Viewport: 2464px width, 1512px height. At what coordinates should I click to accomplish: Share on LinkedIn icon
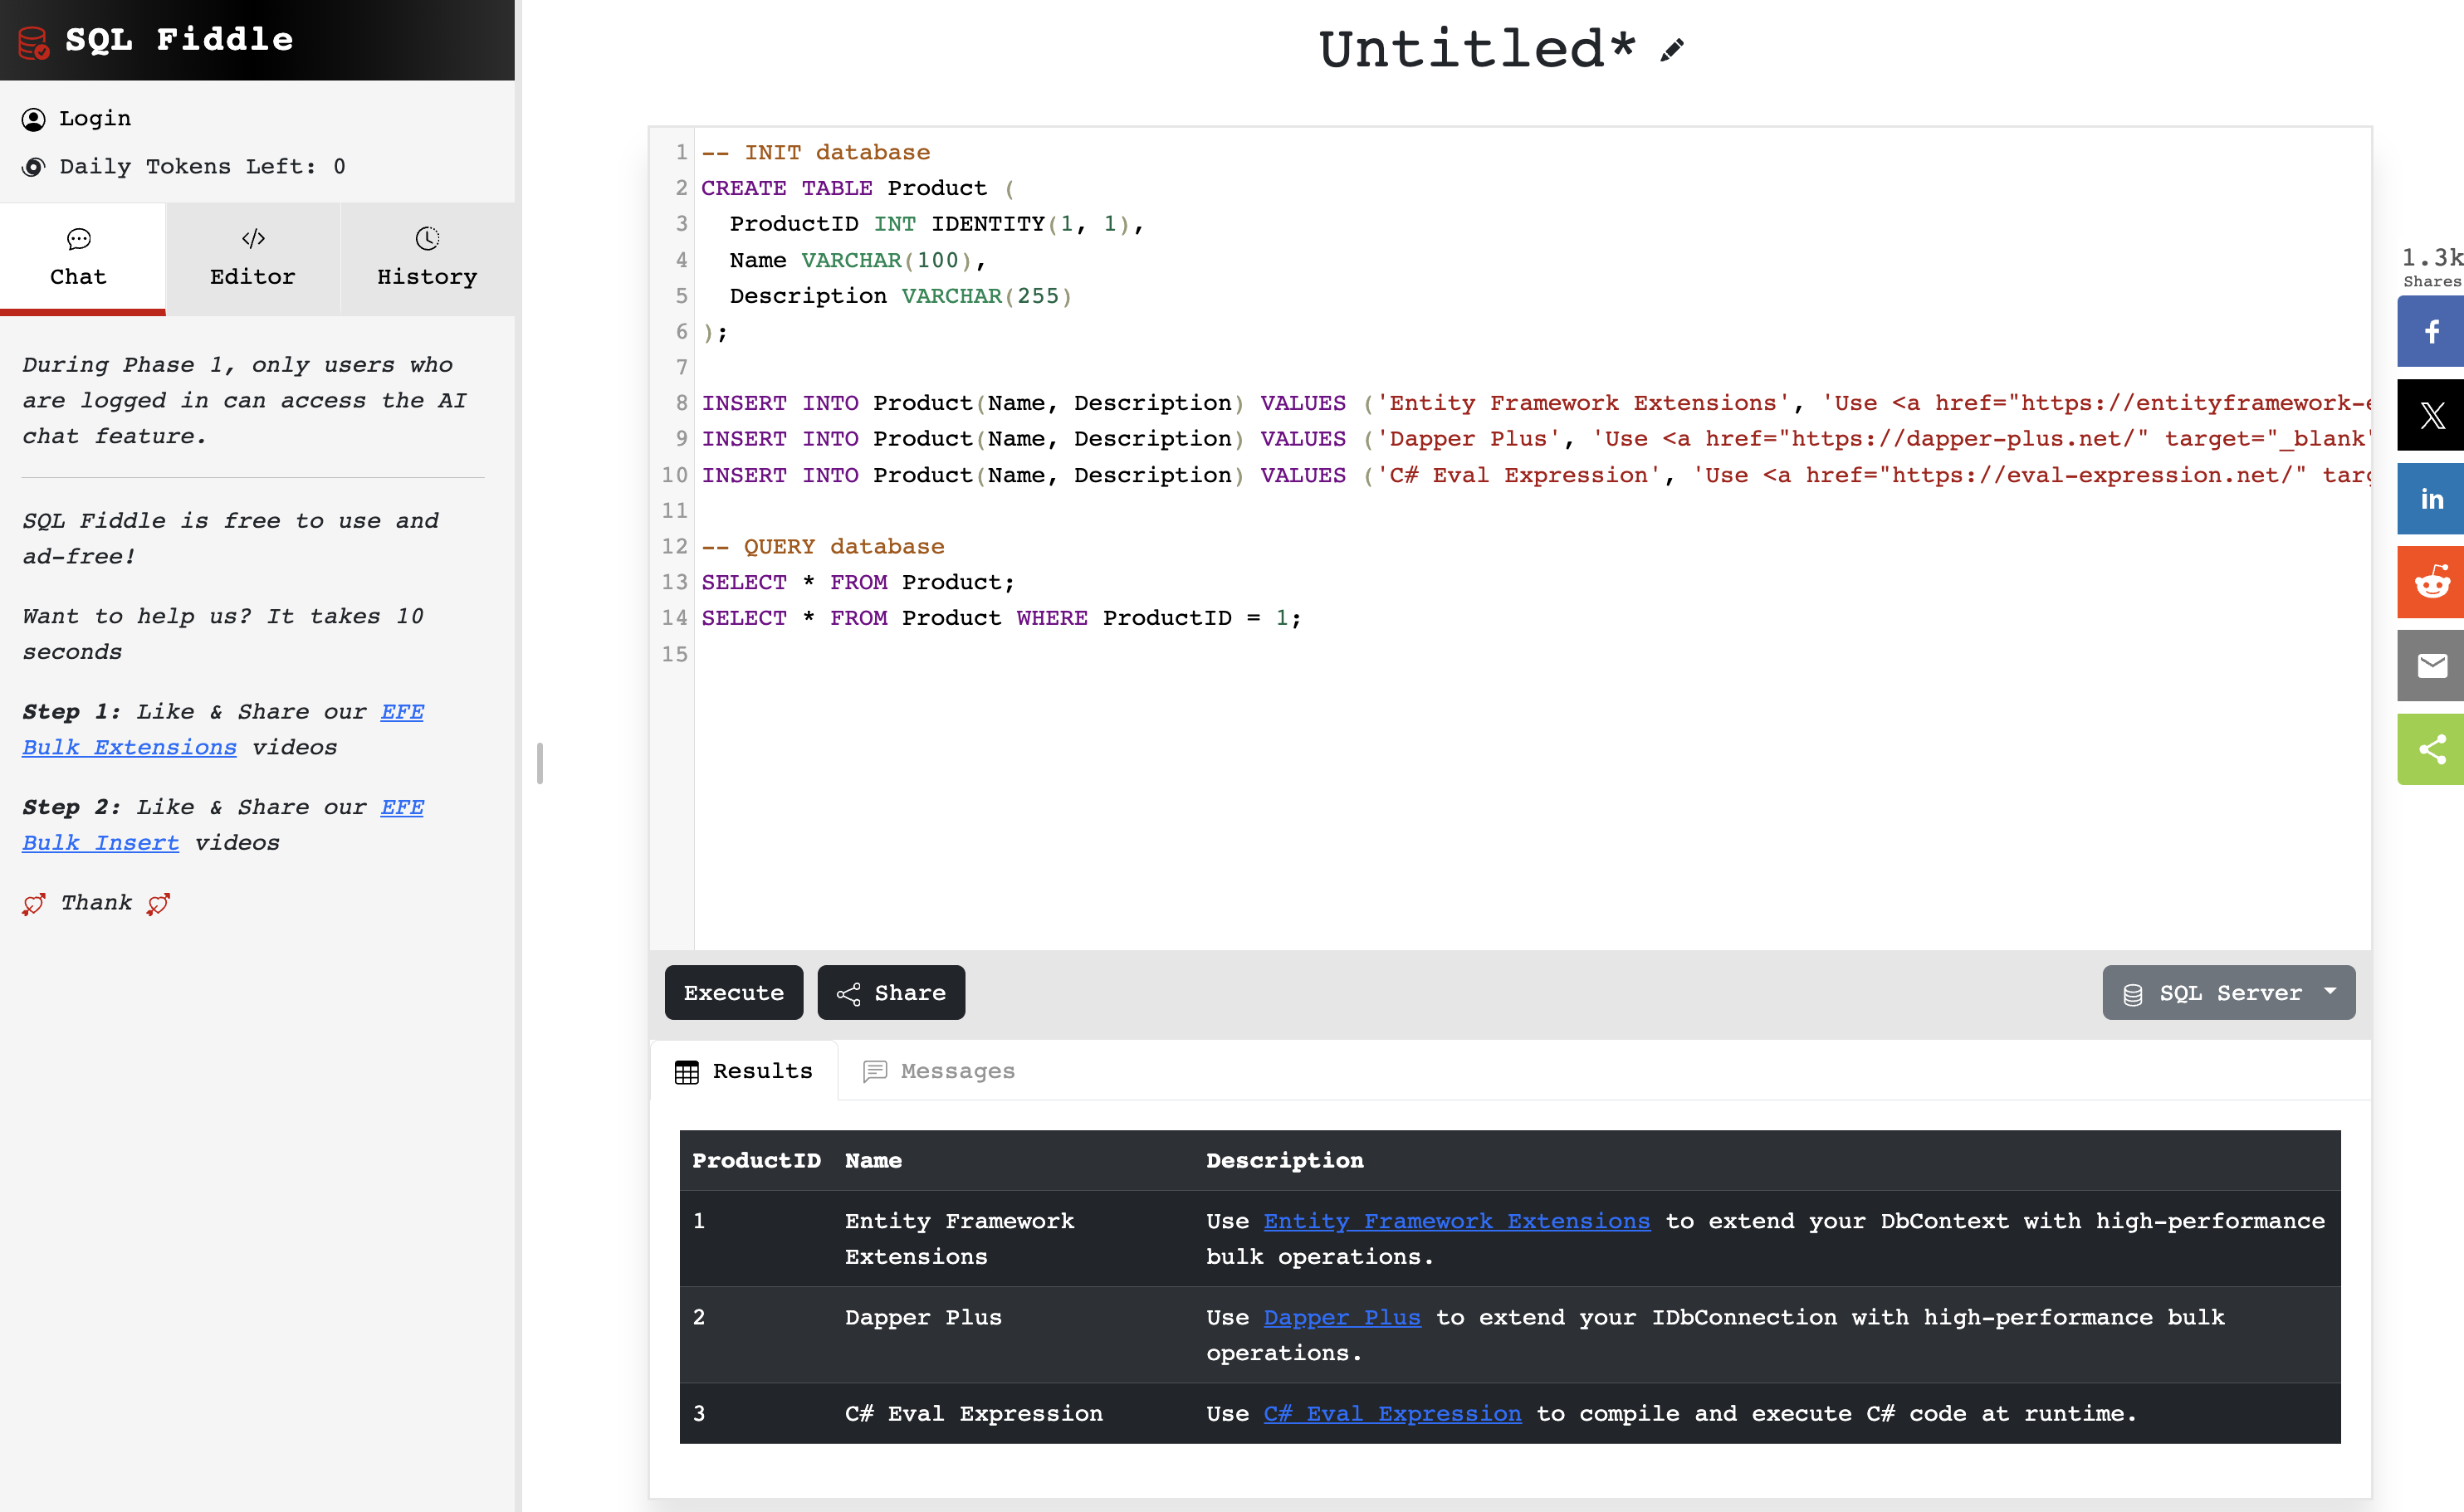[x=2431, y=499]
